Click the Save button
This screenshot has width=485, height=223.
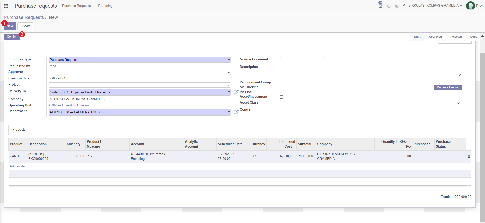pyautogui.click(x=10, y=26)
